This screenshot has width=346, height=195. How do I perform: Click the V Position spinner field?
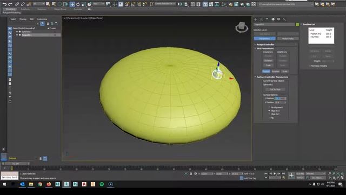pos(281,102)
